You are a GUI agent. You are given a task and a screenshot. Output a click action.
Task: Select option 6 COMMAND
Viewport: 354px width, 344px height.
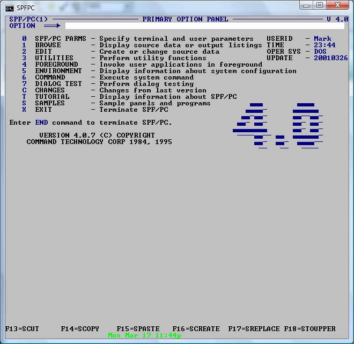(x=43, y=77)
